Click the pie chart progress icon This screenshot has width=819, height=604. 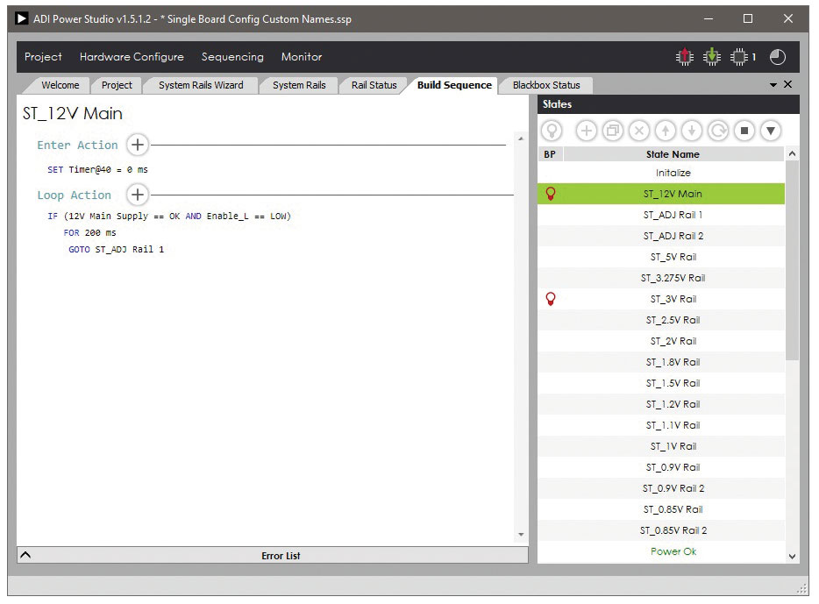tap(778, 57)
